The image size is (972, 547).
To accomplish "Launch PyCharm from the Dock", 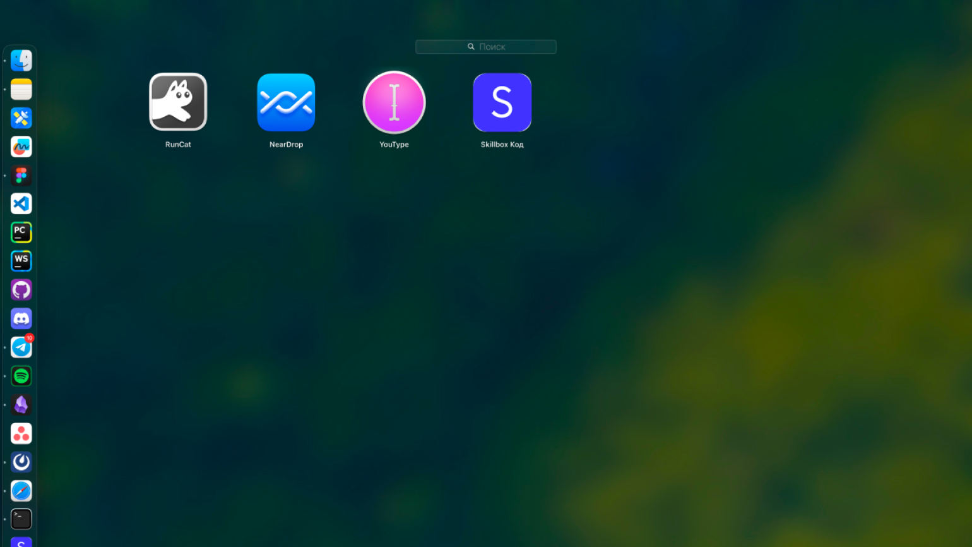I will [21, 232].
